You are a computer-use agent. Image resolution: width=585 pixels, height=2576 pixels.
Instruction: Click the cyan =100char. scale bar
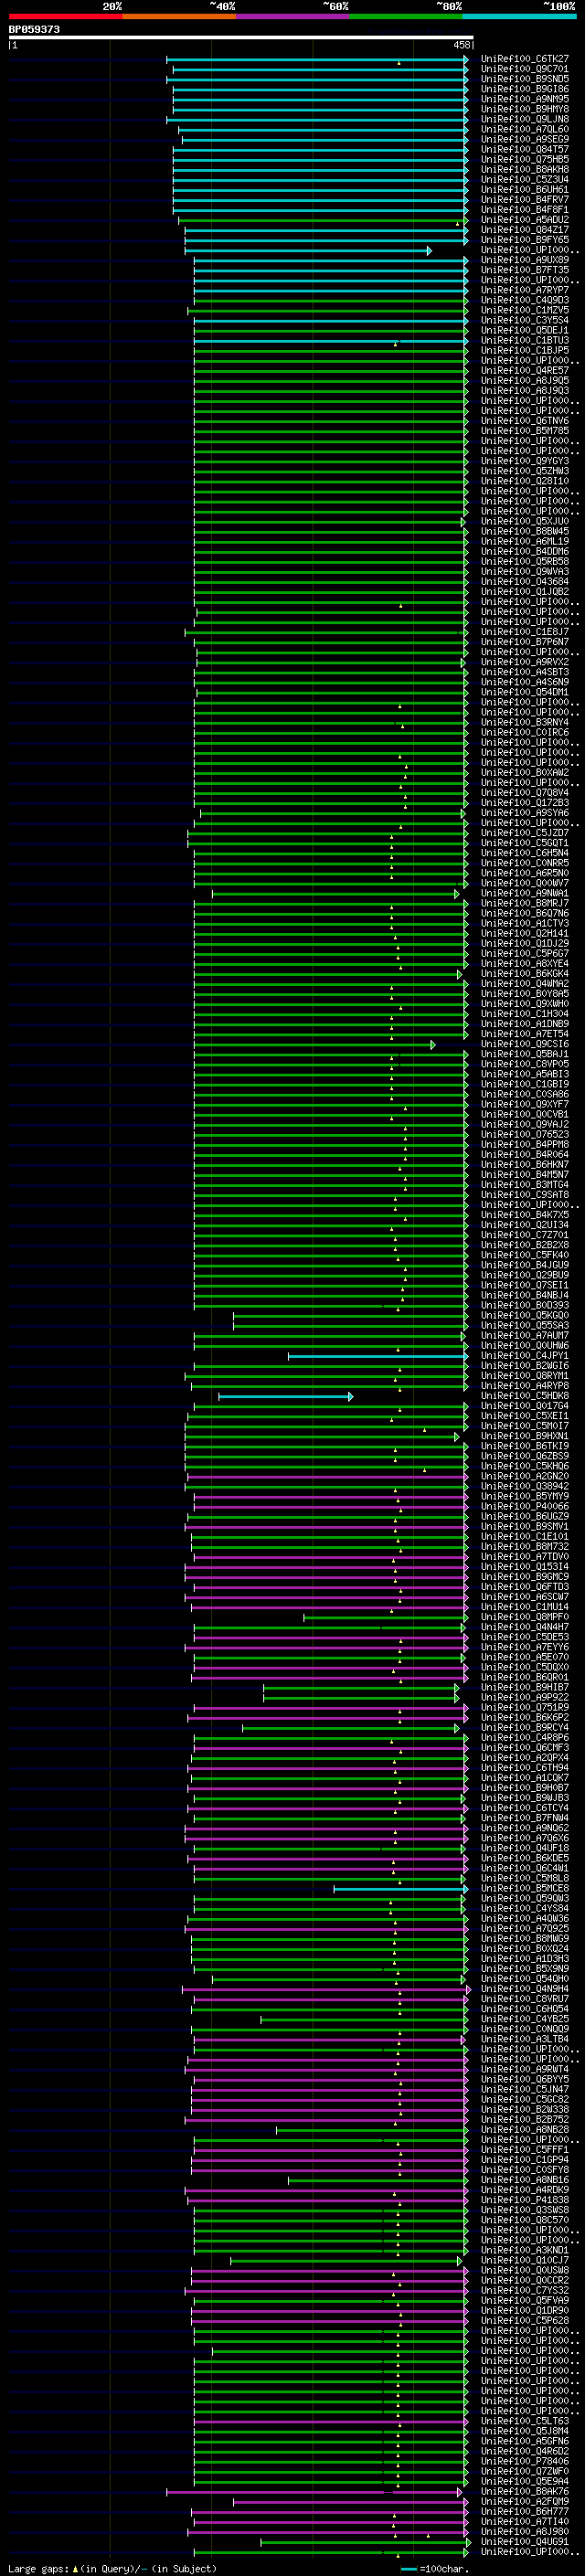(x=409, y=2569)
